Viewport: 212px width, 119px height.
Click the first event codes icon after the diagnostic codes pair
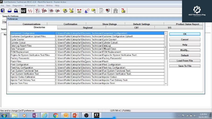(51, 11)
